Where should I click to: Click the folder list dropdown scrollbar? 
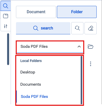[81, 80]
